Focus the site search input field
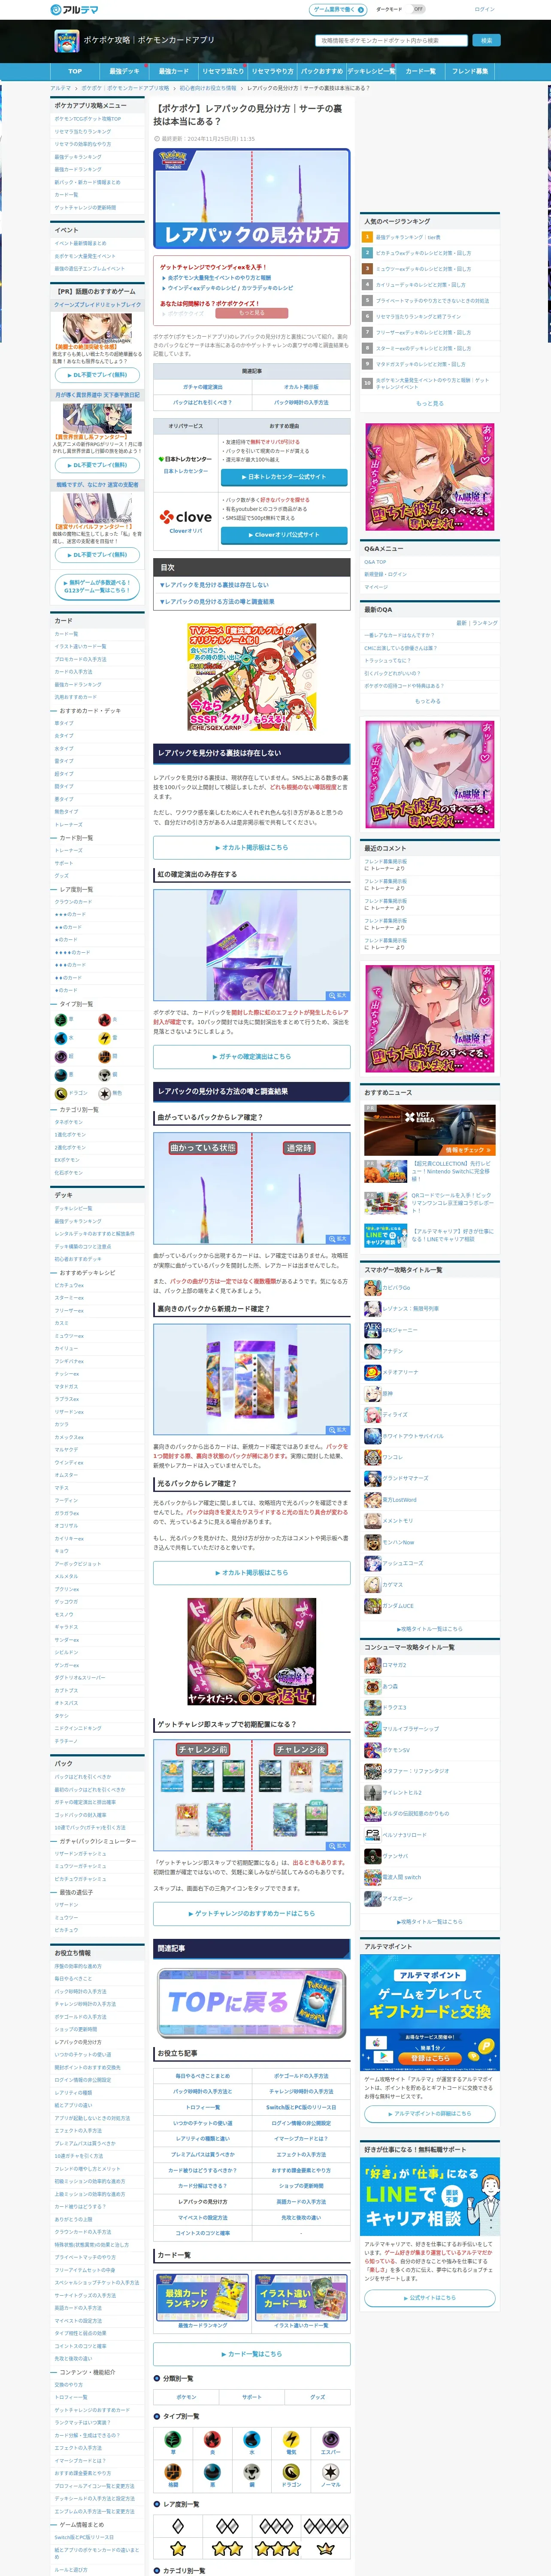 (392, 41)
